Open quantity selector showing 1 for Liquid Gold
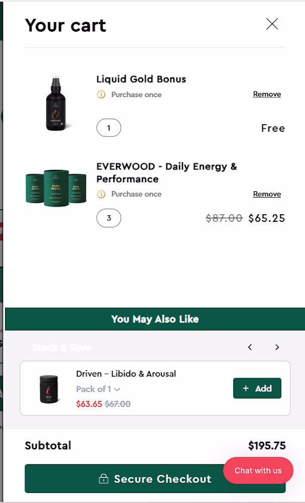This screenshot has width=305, height=503. click(x=109, y=128)
